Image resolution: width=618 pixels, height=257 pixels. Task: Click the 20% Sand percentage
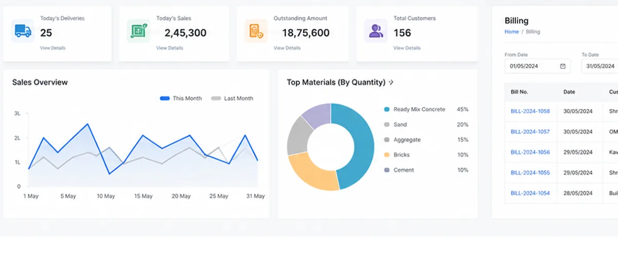tap(462, 124)
